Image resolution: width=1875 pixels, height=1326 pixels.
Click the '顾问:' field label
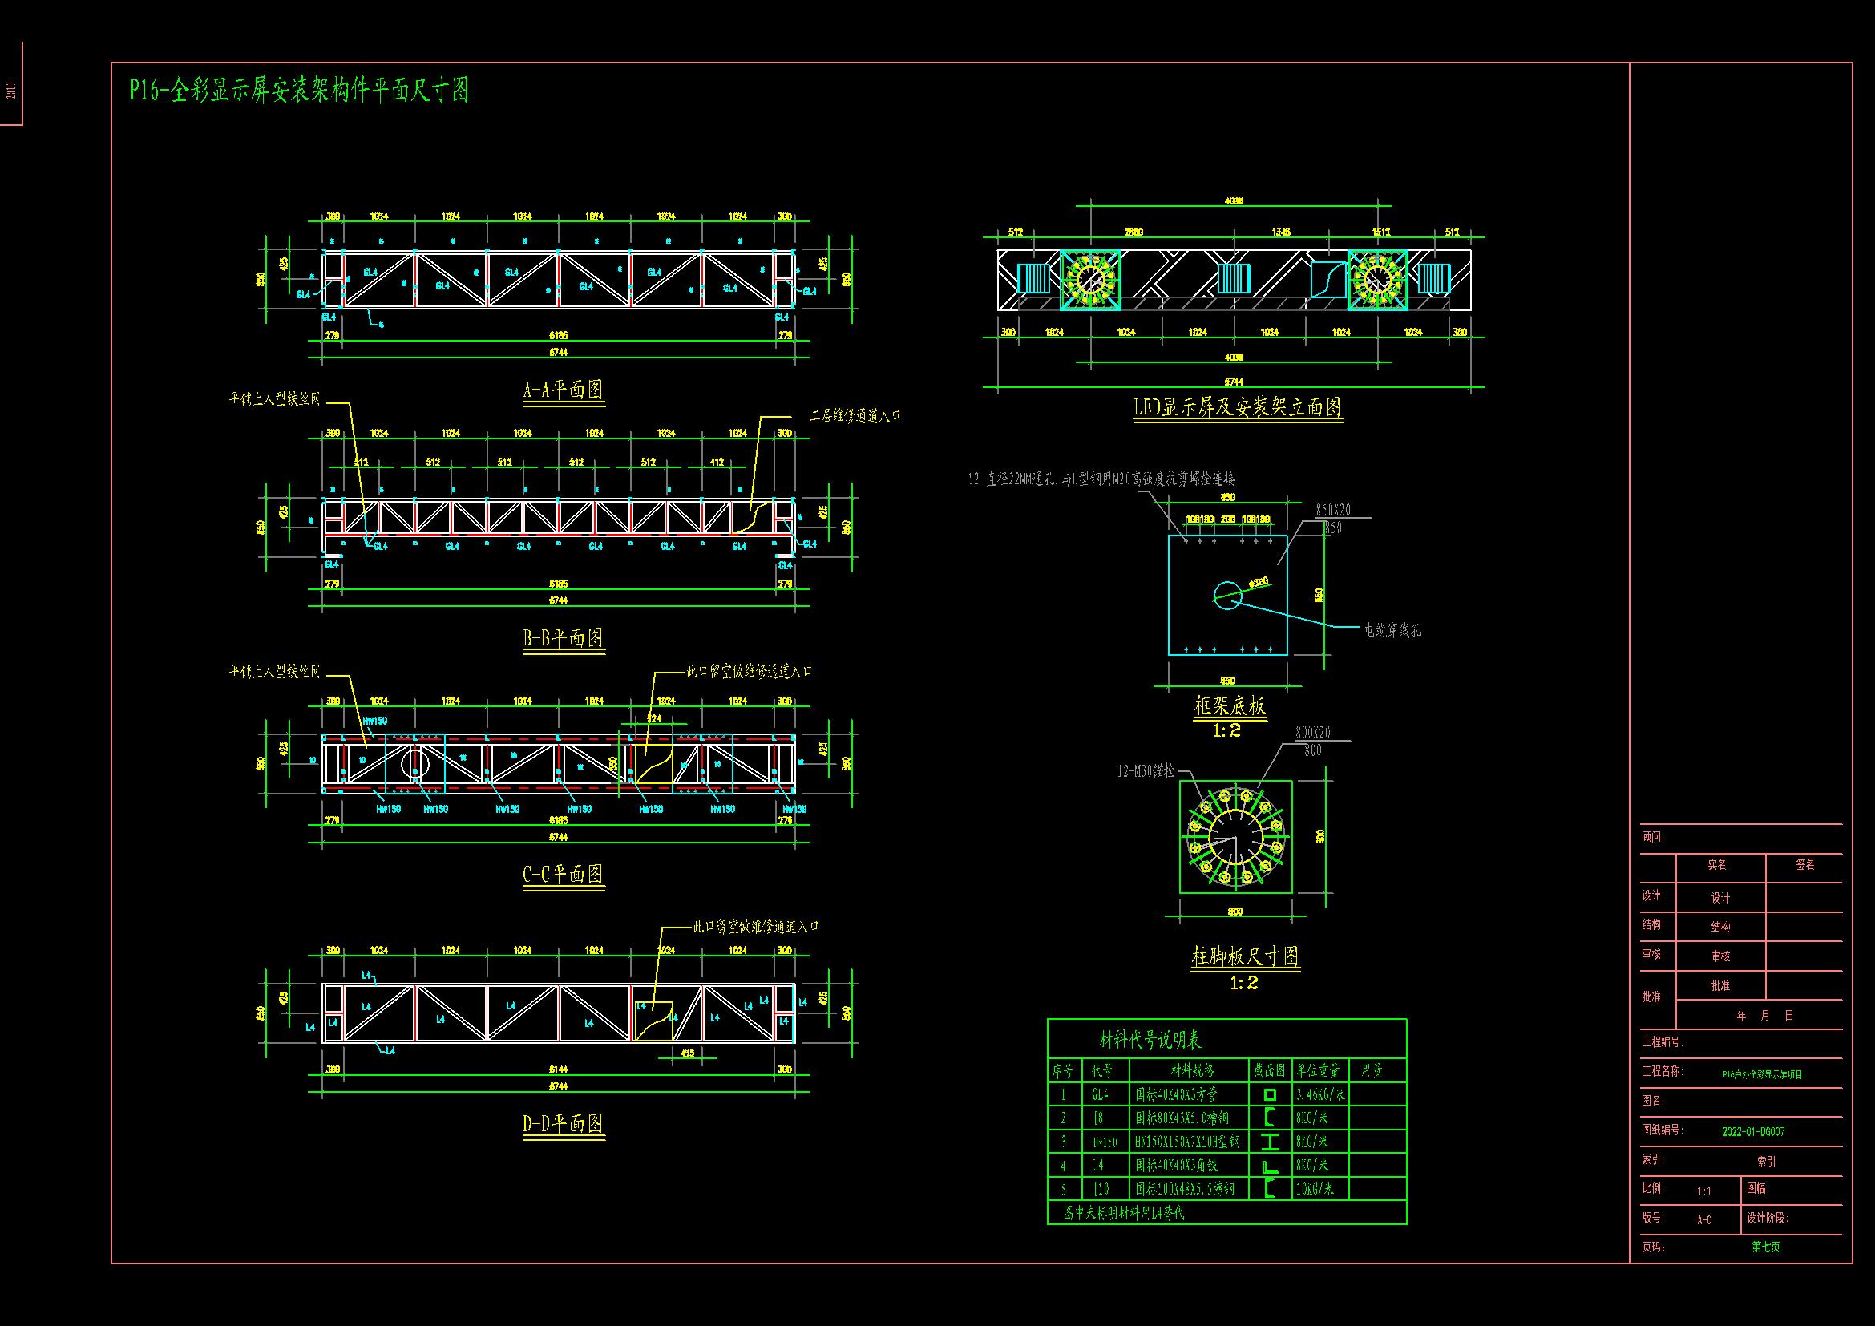[1653, 837]
